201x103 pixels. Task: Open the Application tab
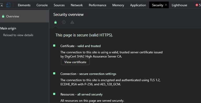tap(138, 5)
